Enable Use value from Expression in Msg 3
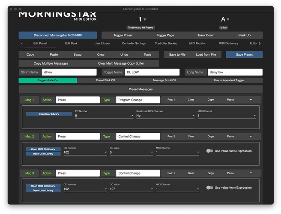The image size is (281, 214). click(209, 187)
